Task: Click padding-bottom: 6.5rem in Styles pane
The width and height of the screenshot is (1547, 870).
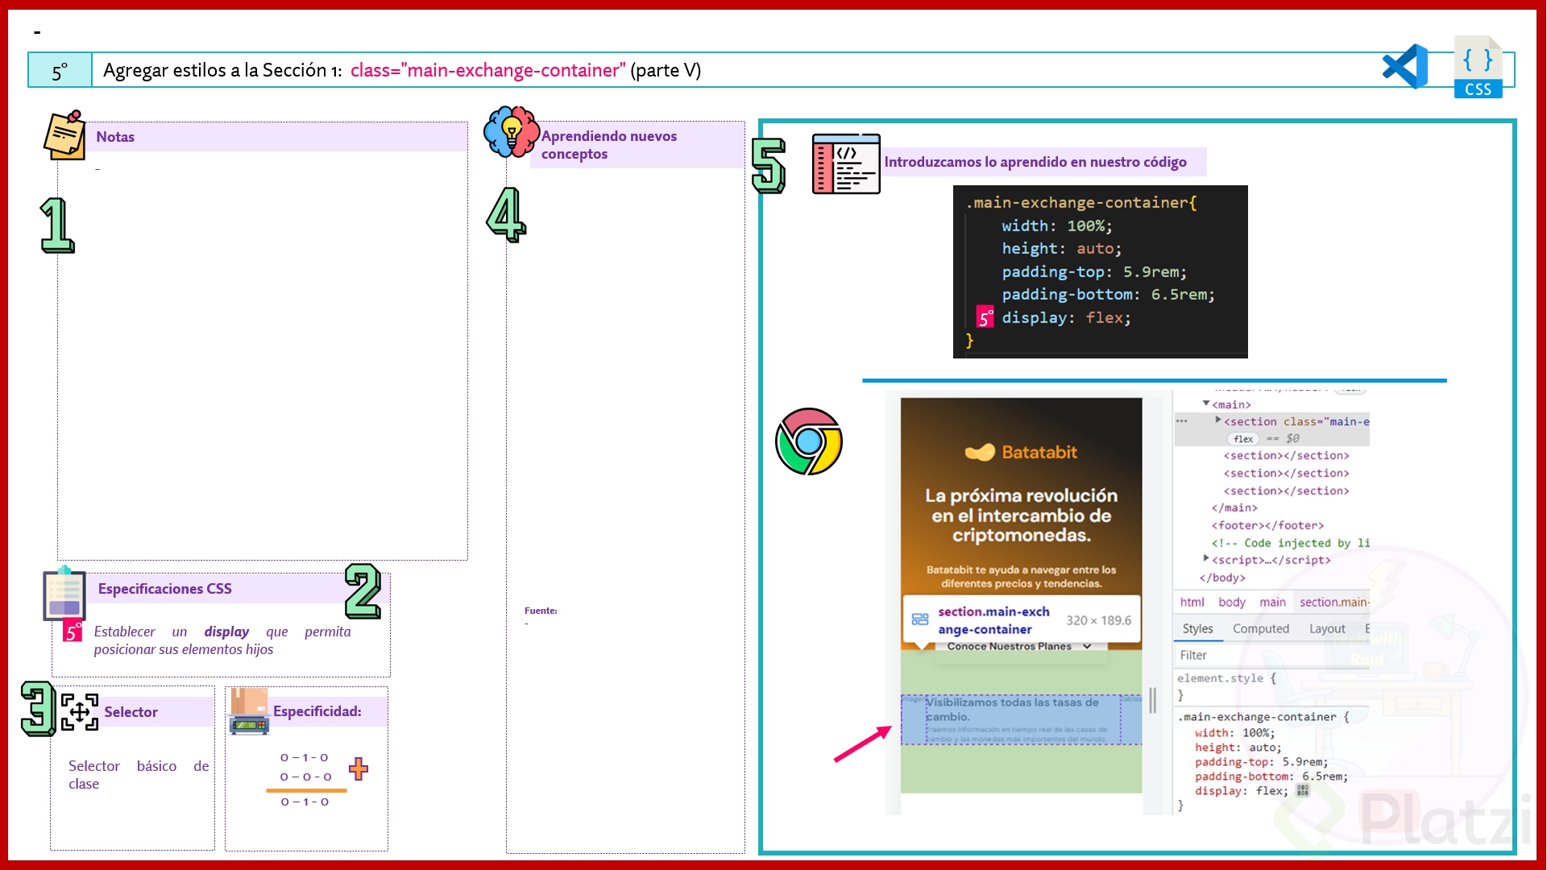Action: coord(1271,777)
